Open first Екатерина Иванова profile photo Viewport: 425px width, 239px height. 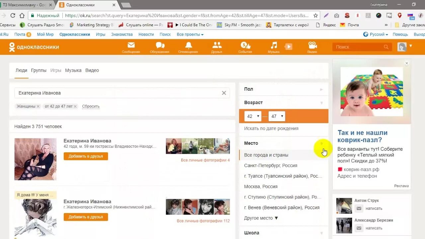coord(36,159)
